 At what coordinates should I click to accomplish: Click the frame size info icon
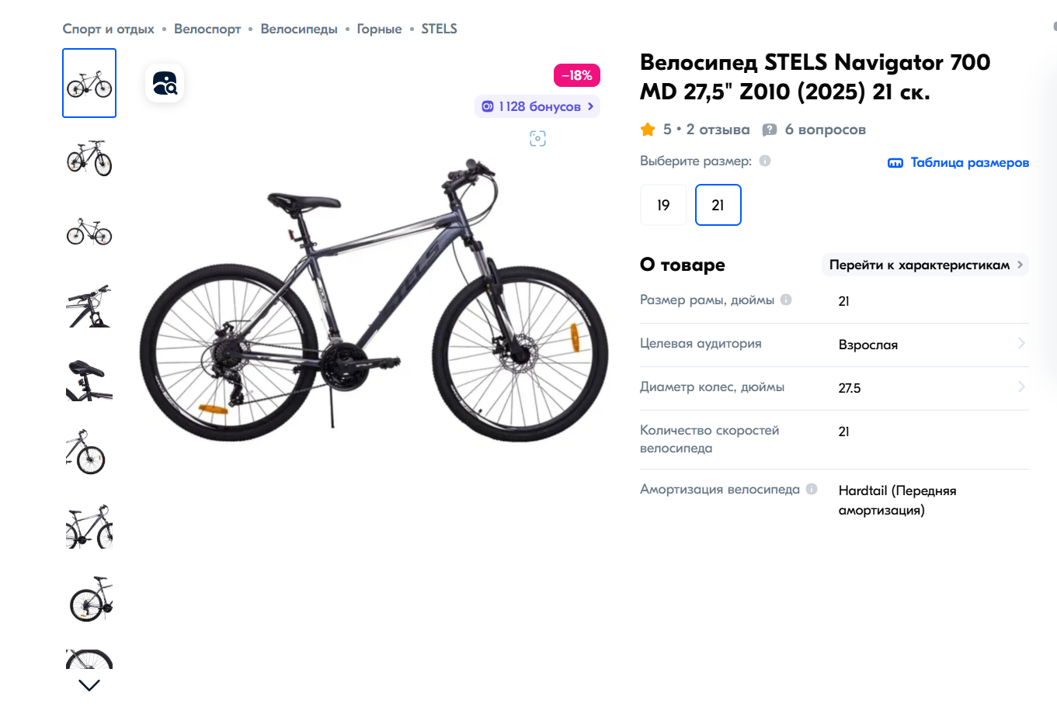[786, 300]
